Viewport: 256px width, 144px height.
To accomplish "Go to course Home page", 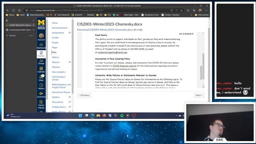I will coord(55,23).
